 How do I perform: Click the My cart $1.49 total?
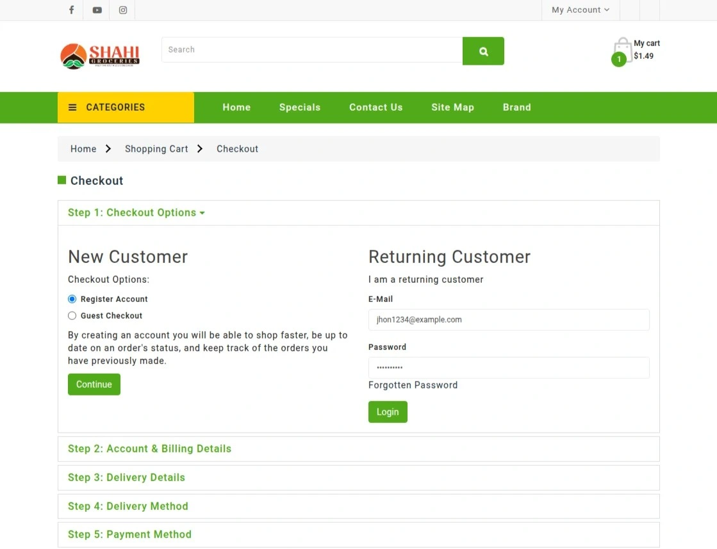tap(647, 49)
